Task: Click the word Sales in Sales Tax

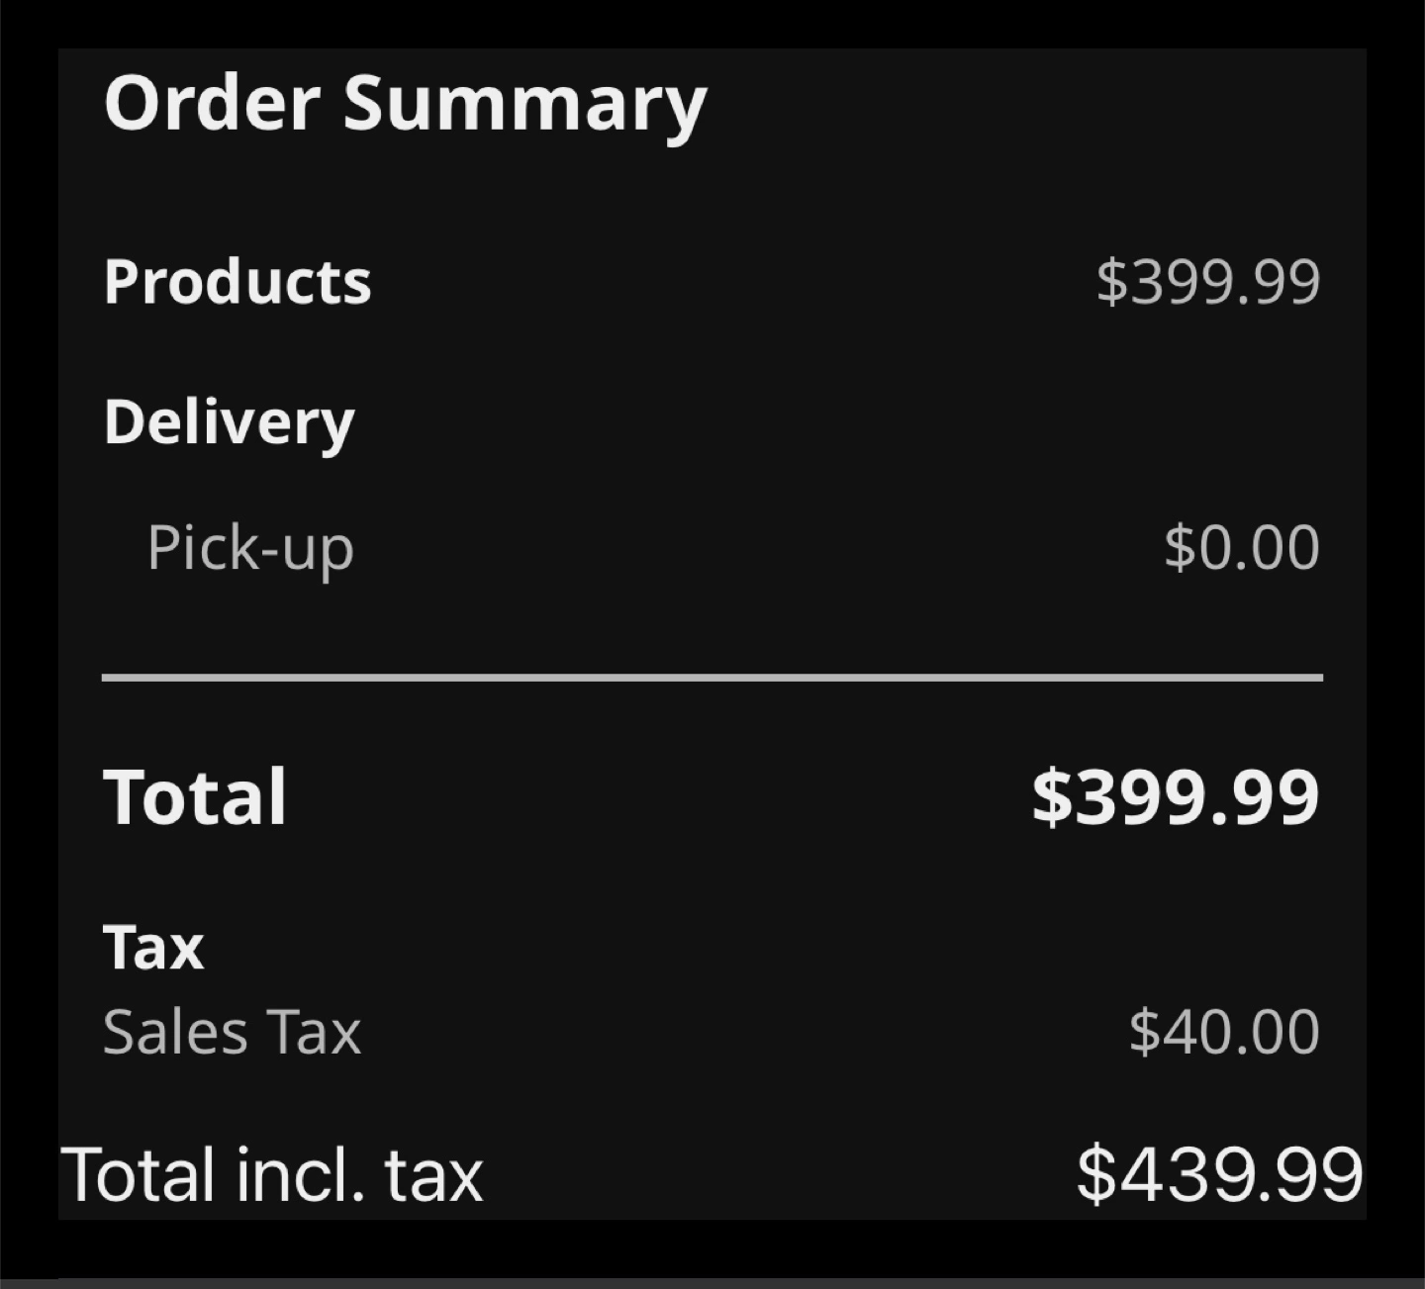Action: 175,1033
